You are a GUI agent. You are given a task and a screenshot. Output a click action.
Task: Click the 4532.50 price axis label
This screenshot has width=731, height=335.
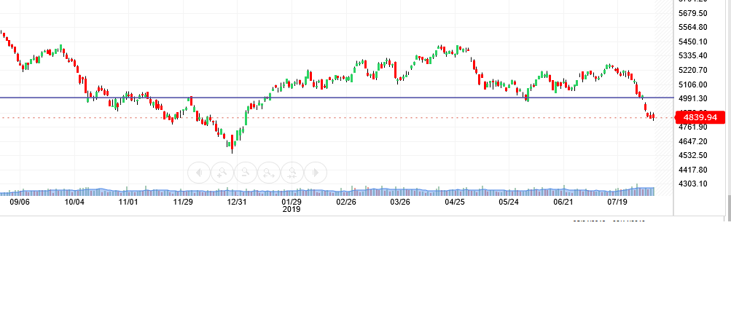click(693, 155)
